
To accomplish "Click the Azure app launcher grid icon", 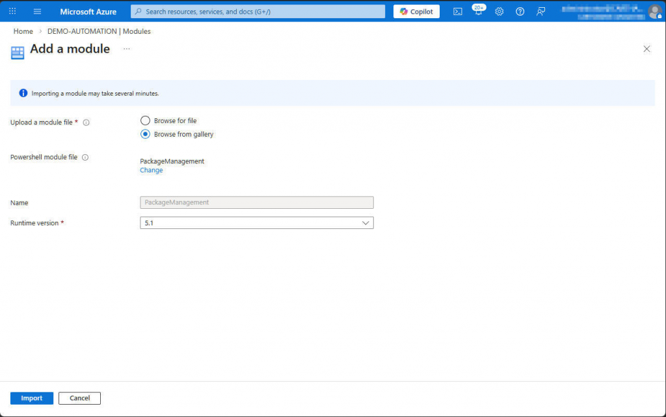I will tap(12, 11).
